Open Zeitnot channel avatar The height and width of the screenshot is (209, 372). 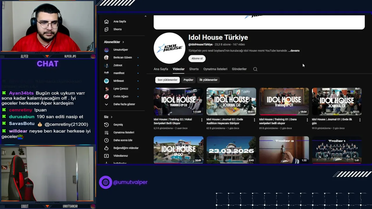(106, 65)
